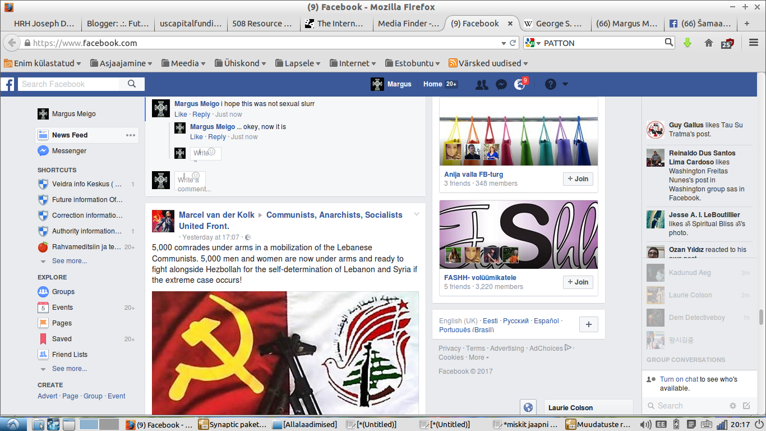The width and height of the screenshot is (766, 431).
Task: Open account menu arrow in Facebook header
Action: [565, 84]
